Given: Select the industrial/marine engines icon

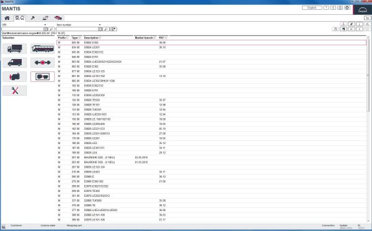Looking at the screenshot, I should (42, 77).
